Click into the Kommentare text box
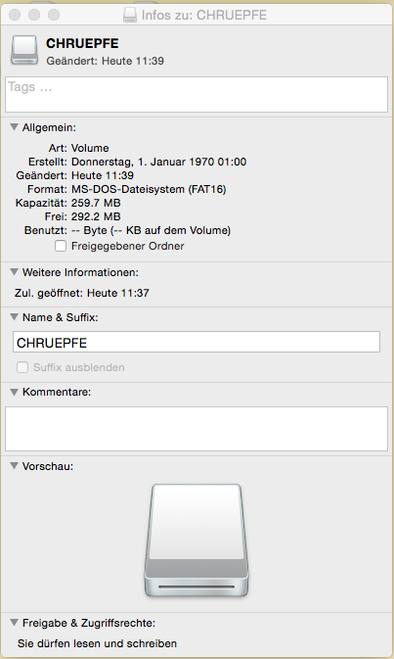 click(197, 429)
